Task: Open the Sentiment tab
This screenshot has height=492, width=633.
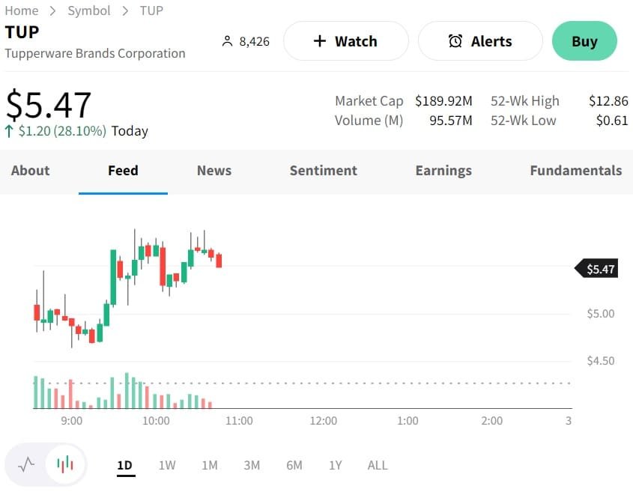Action: (324, 171)
